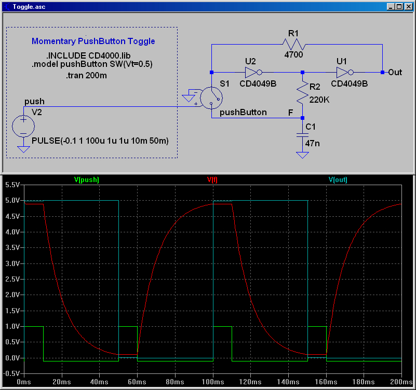Screen dimensions: 416x390
Task: Click ground symbol left of switch S1
Action: pyautogui.click(x=189, y=99)
